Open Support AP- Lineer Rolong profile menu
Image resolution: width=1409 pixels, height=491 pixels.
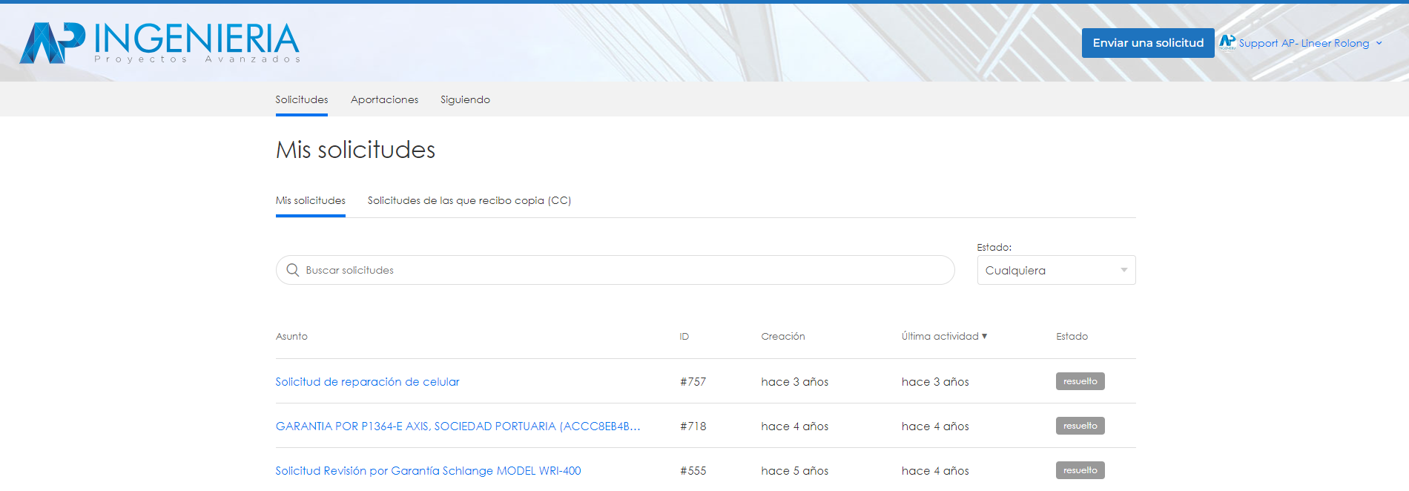point(1304,43)
